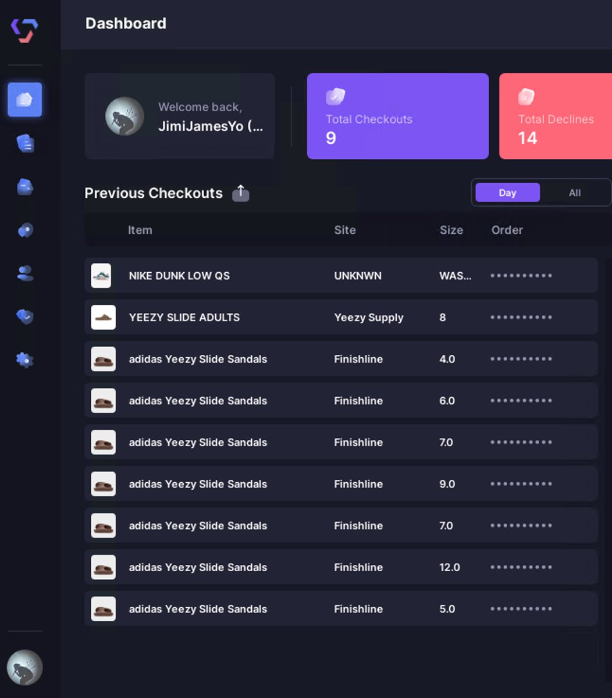The height and width of the screenshot is (698, 612).
Task: Click the Order column header
Action: [x=507, y=230]
